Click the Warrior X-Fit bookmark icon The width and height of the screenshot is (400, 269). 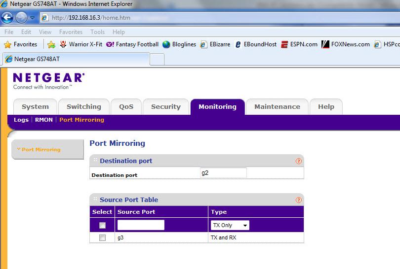(x=63, y=44)
